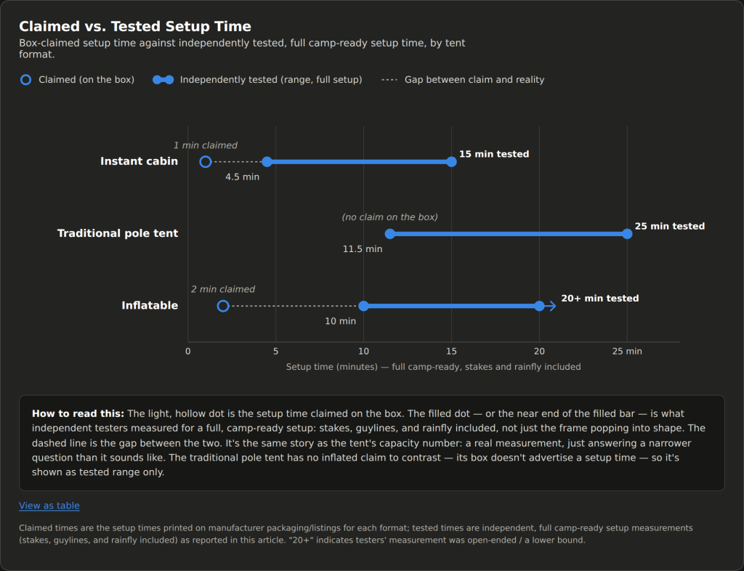Select the Inflatable 10 min tested dot
Screen dimensions: 744x571
pyautogui.click(x=363, y=306)
